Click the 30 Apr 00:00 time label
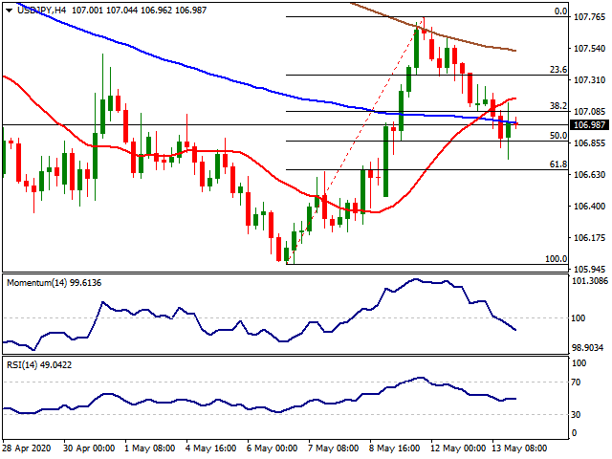 coord(89,448)
